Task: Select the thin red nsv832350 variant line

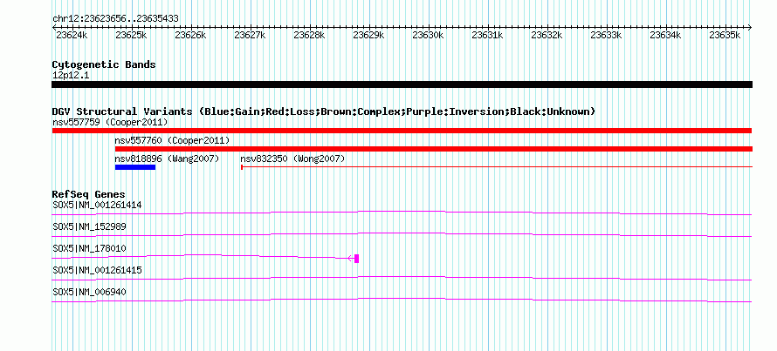Action: (497, 167)
